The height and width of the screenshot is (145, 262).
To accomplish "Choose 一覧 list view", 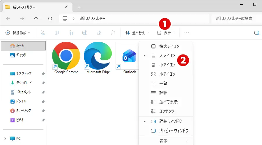I will [166, 84].
